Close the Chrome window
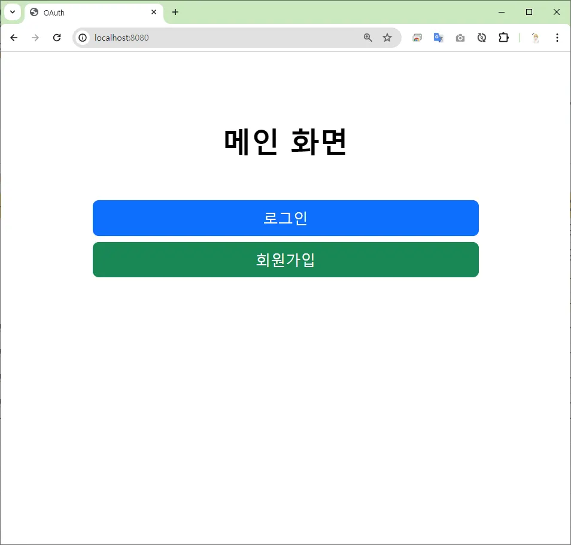 point(557,12)
